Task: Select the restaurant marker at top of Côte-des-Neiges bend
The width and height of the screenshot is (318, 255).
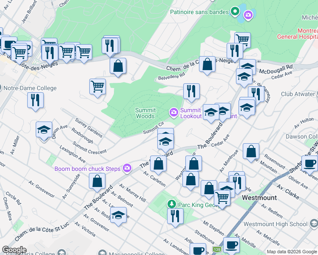Action: 110,46
